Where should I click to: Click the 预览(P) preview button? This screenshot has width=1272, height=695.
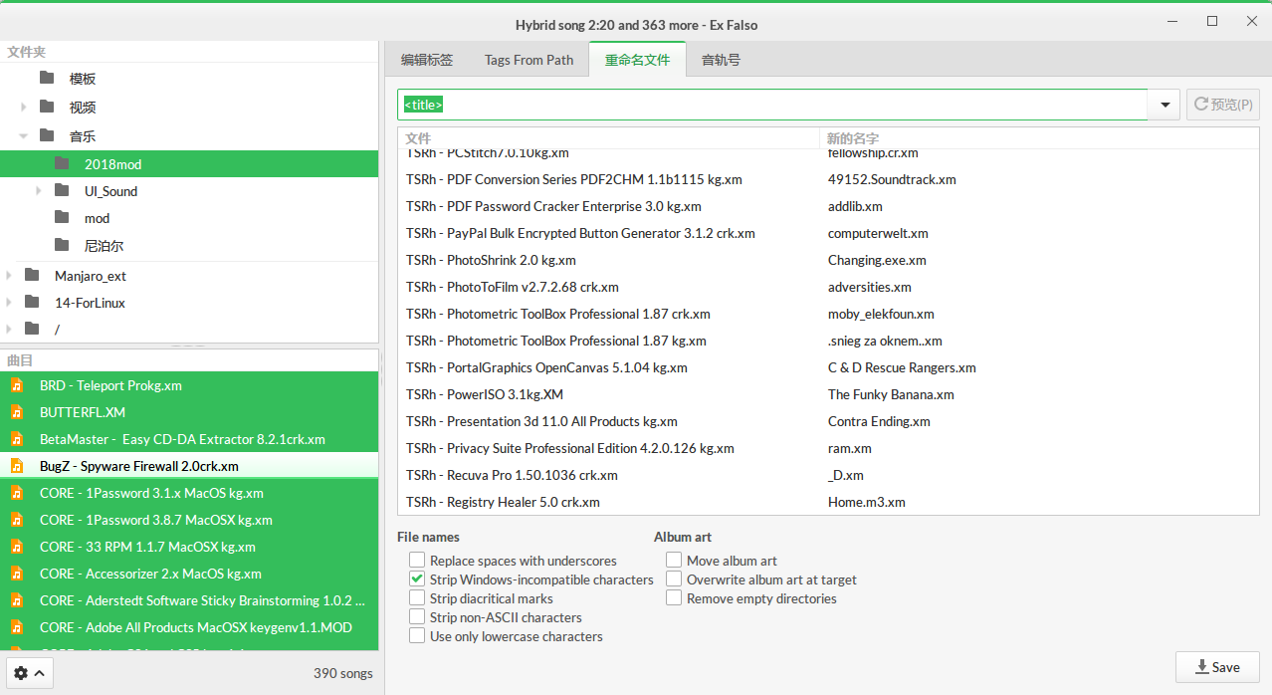1223,105
